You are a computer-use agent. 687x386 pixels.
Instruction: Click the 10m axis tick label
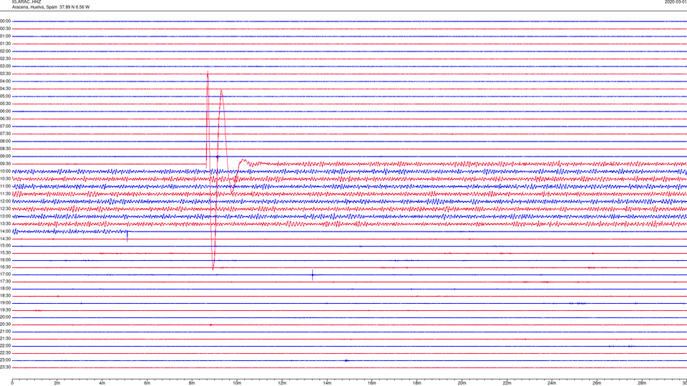click(237, 383)
